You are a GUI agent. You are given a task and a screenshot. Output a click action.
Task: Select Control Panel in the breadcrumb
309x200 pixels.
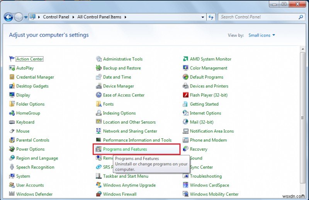pos(56,17)
